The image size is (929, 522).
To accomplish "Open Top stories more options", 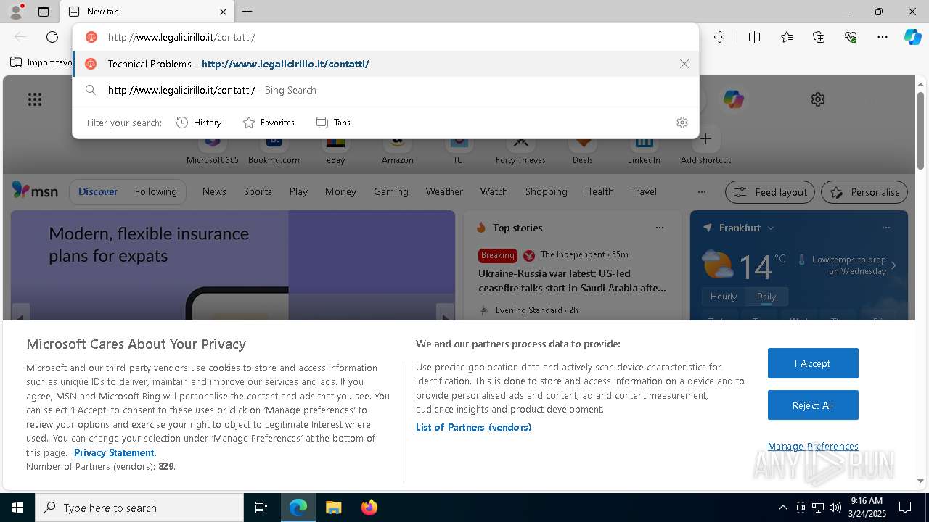I will coord(659,228).
